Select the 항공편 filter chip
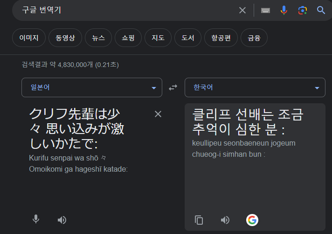The height and width of the screenshot is (234, 332). click(x=221, y=38)
